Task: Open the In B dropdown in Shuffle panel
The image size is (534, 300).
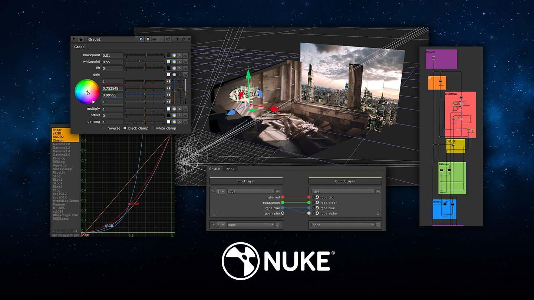Action: coord(220,191)
